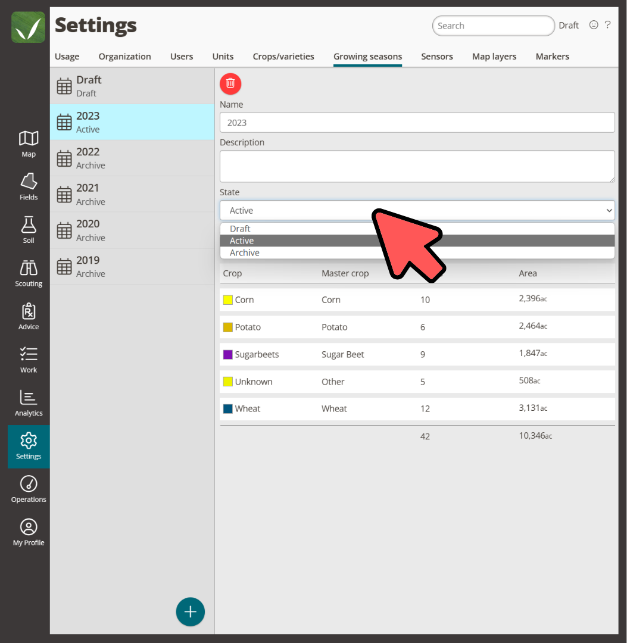Click the Draft season label in header
This screenshot has width=627, height=643.
[x=569, y=26]
